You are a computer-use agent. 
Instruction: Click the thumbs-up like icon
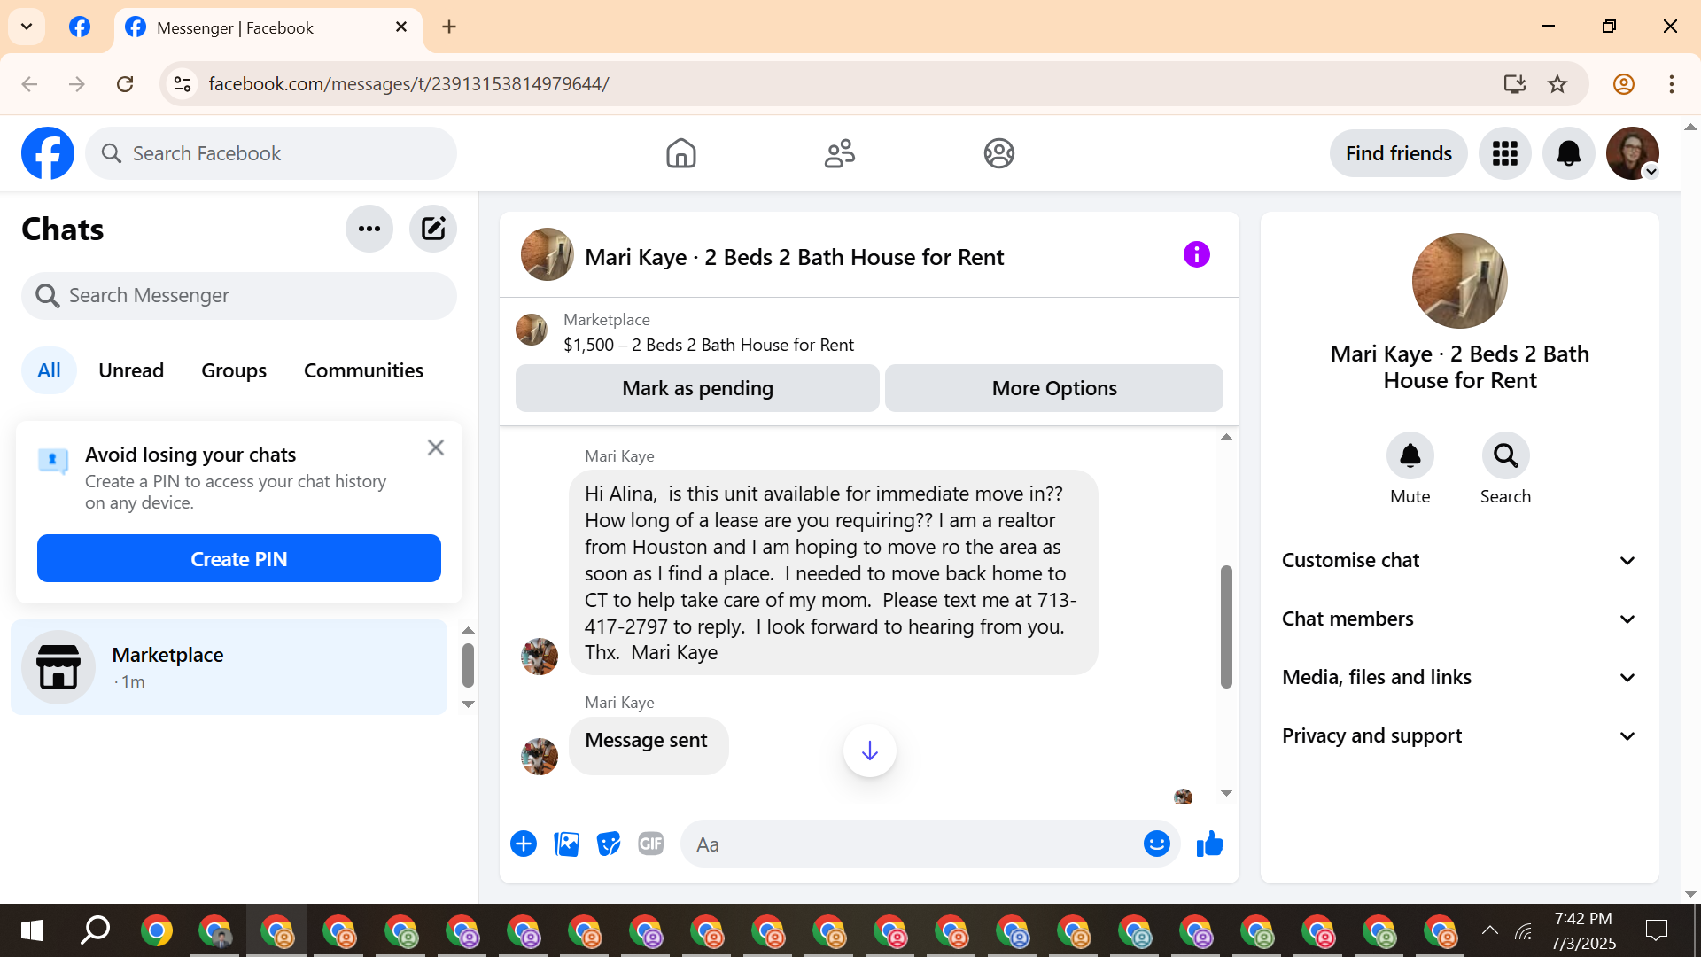click(x=1209, y=844)
